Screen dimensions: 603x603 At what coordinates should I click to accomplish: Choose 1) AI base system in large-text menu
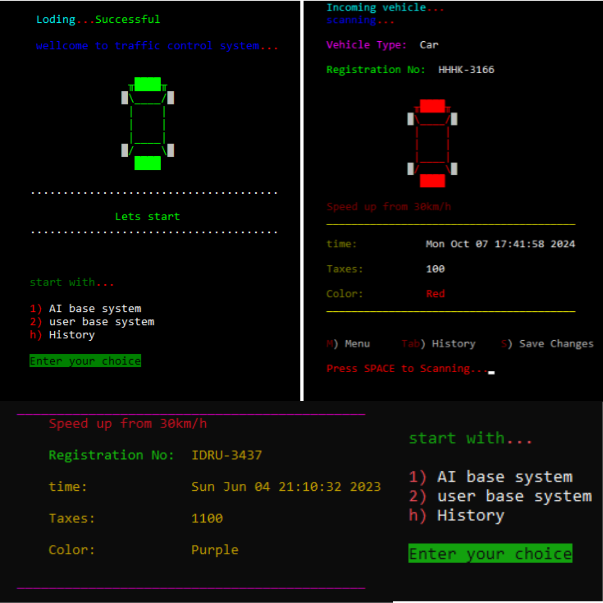coord(491,477)
